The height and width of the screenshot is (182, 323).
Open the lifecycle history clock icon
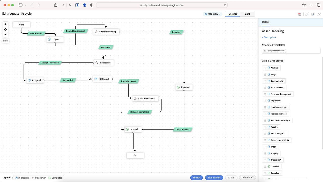[307, 14]
